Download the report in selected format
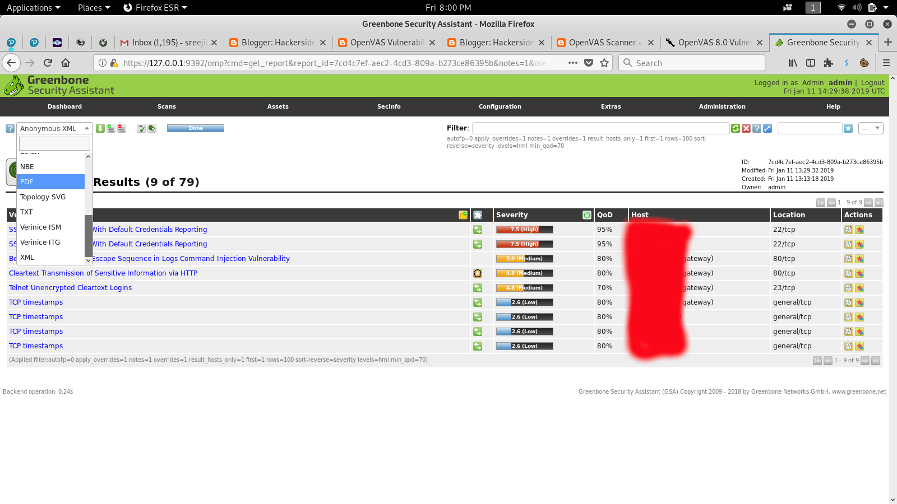The image size is (897, 504). pos(101,128)
